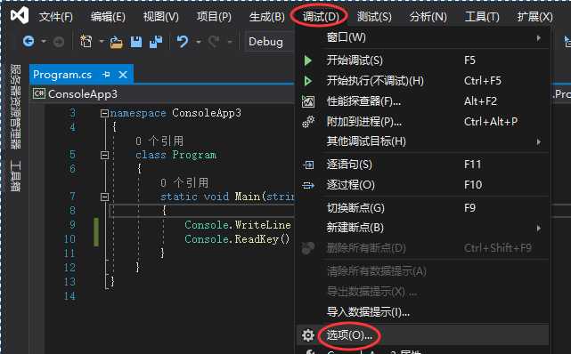Click the greyed redo arrow icon
The image size is (571, 354).
[214, 42]
